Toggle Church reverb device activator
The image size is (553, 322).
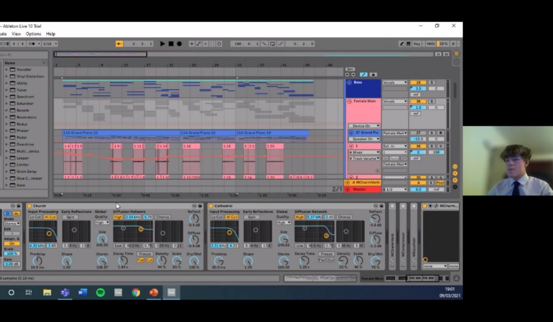click(30, 206)
